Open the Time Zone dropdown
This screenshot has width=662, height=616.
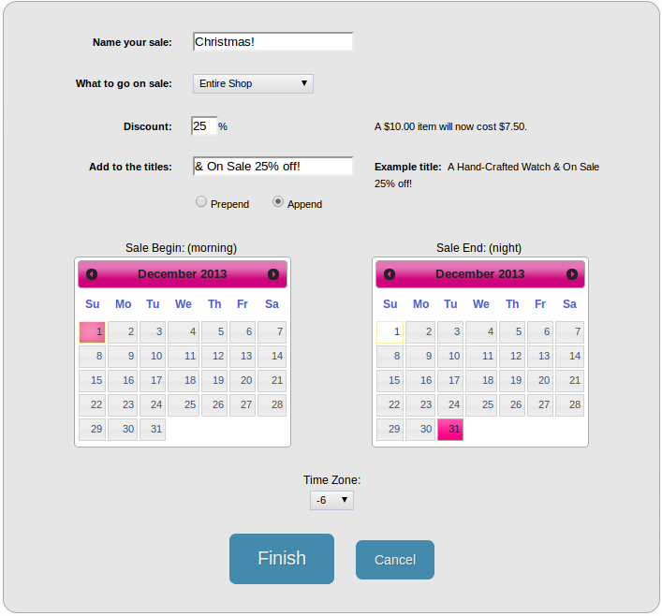pos(331,500)
